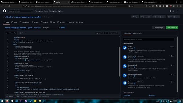Image resolution: width=183 pixels, height=103 pixels.
Task: Open the repository Settings tab
Action: 79,22
